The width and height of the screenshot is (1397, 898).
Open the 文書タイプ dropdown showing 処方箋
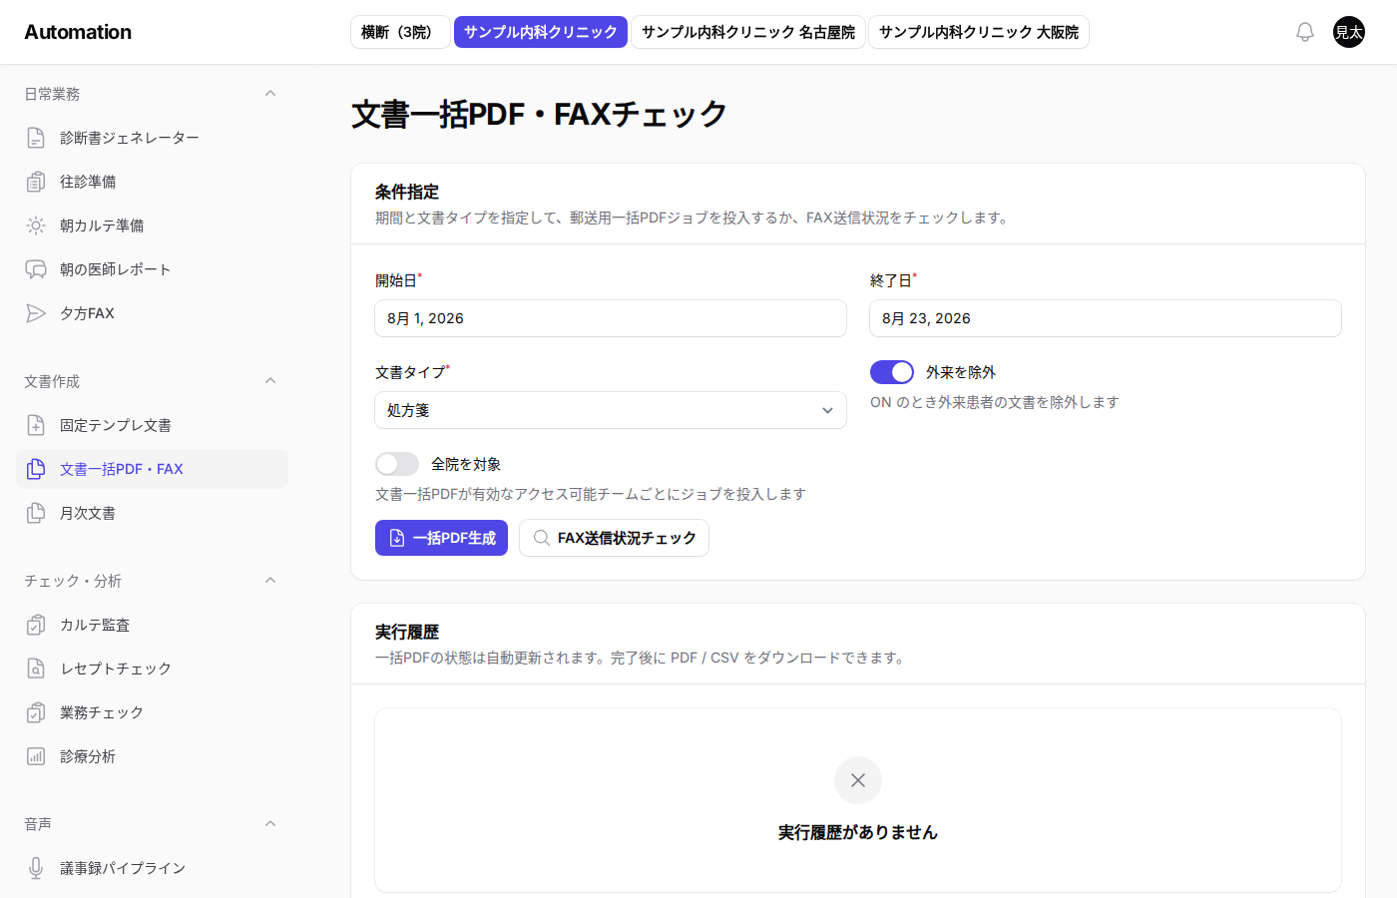click(611, 410)
